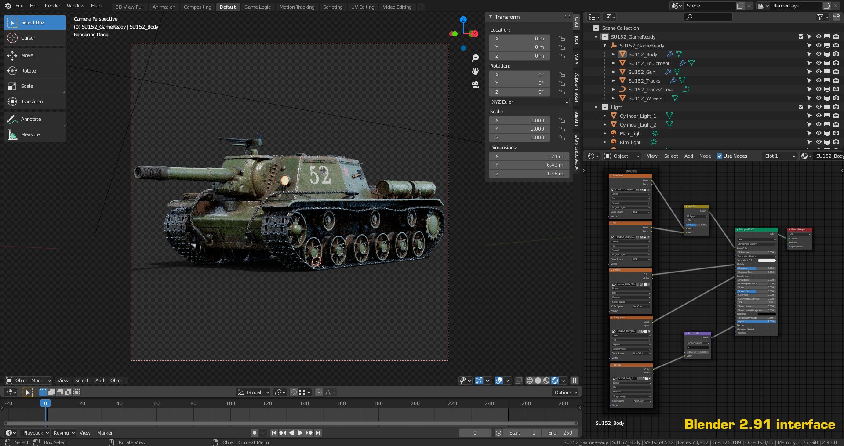Play the animation in reverse
Screen dimensions: 844x446
(291, 433)
